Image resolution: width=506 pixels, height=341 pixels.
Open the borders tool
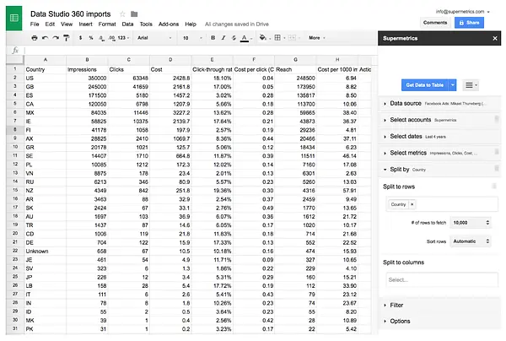click(x=277, y=38)
